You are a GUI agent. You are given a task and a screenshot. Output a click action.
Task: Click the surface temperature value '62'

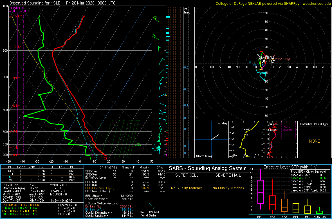click(x=105, y=158)
